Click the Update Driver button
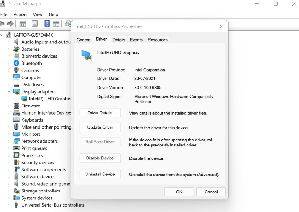This screenshot has width=299, height=212. pos(100,127)
